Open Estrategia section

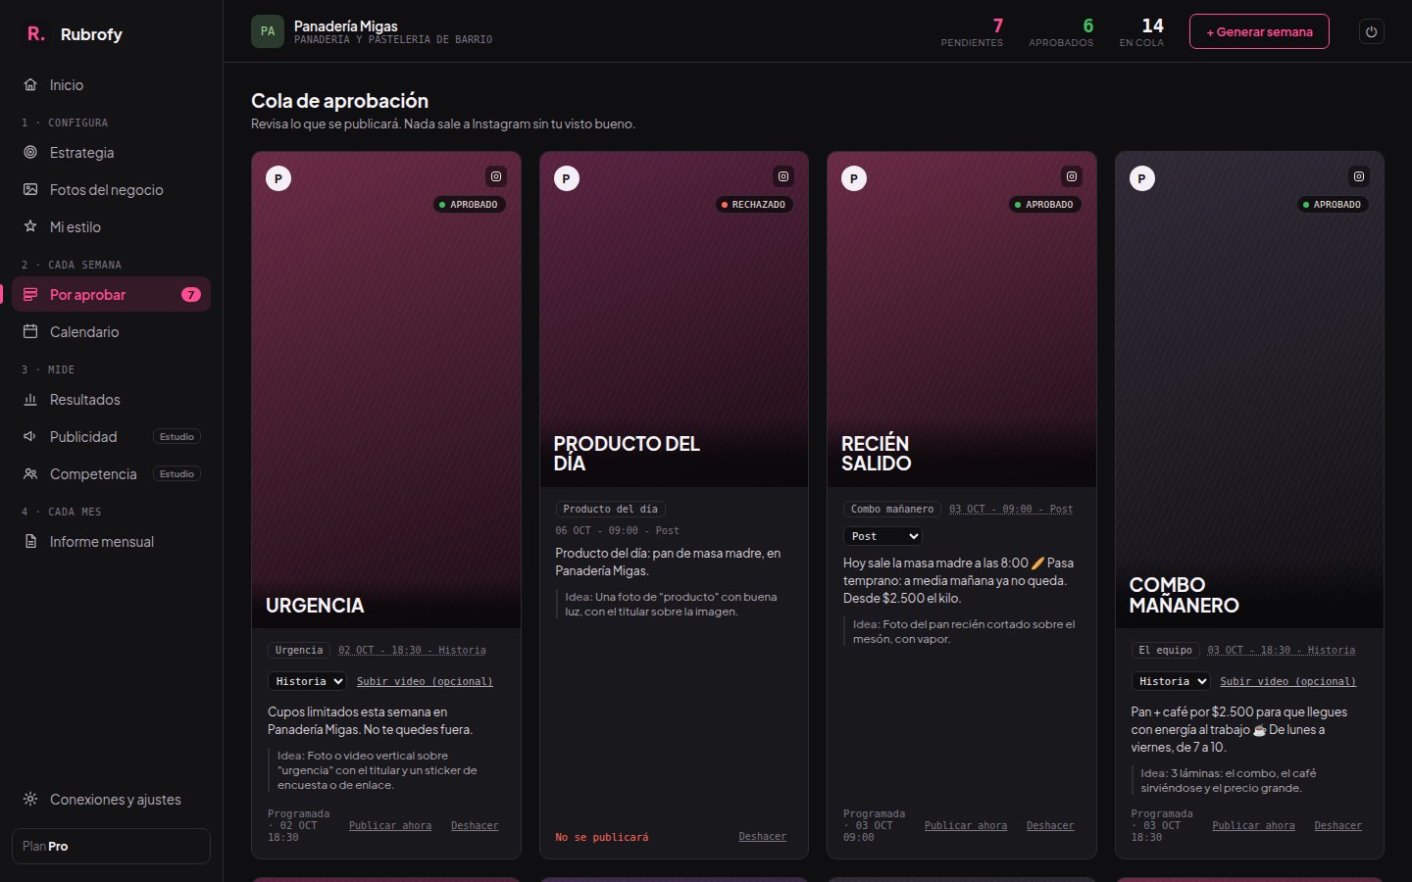[111, 153]
